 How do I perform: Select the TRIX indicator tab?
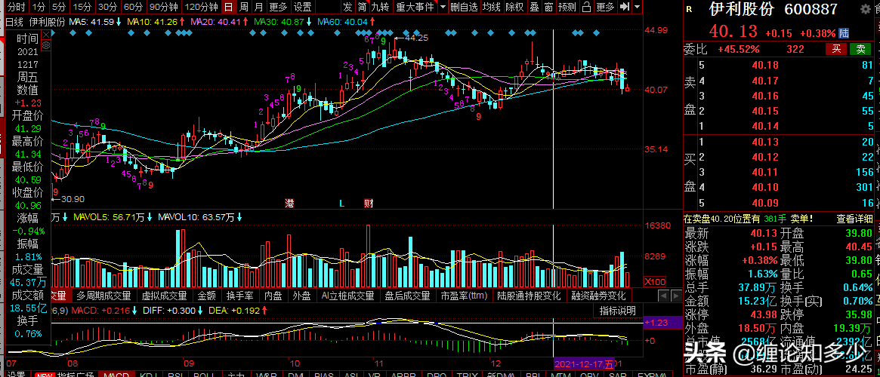point(465,374)
